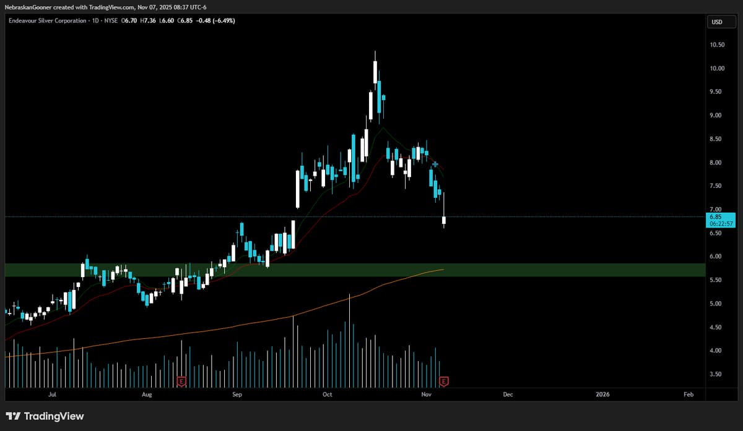The width and height of the screenshot is (743, 431).
Task: Click the "TradingView.com" attribution link
Action: click(x=111, y=7)
